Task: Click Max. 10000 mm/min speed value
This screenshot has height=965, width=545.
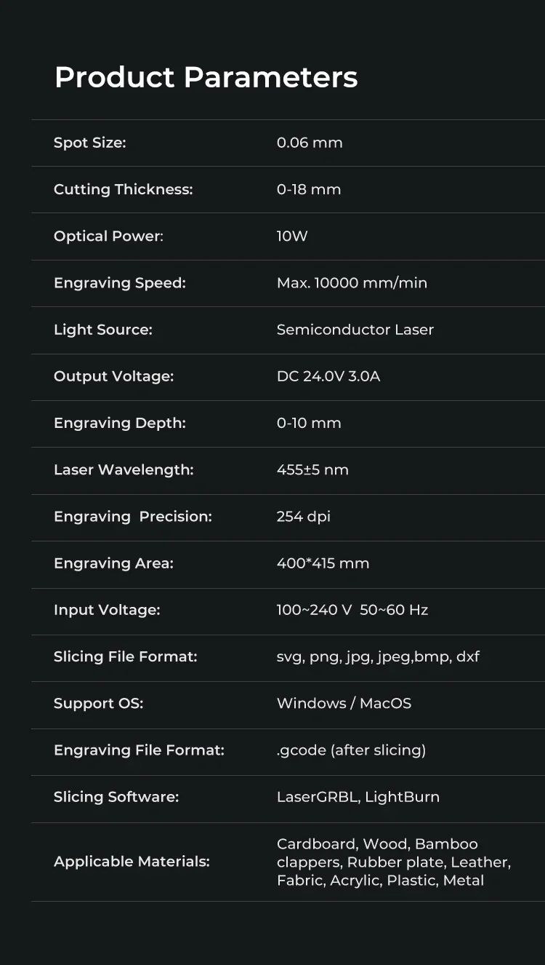Action: coord(352,282)
